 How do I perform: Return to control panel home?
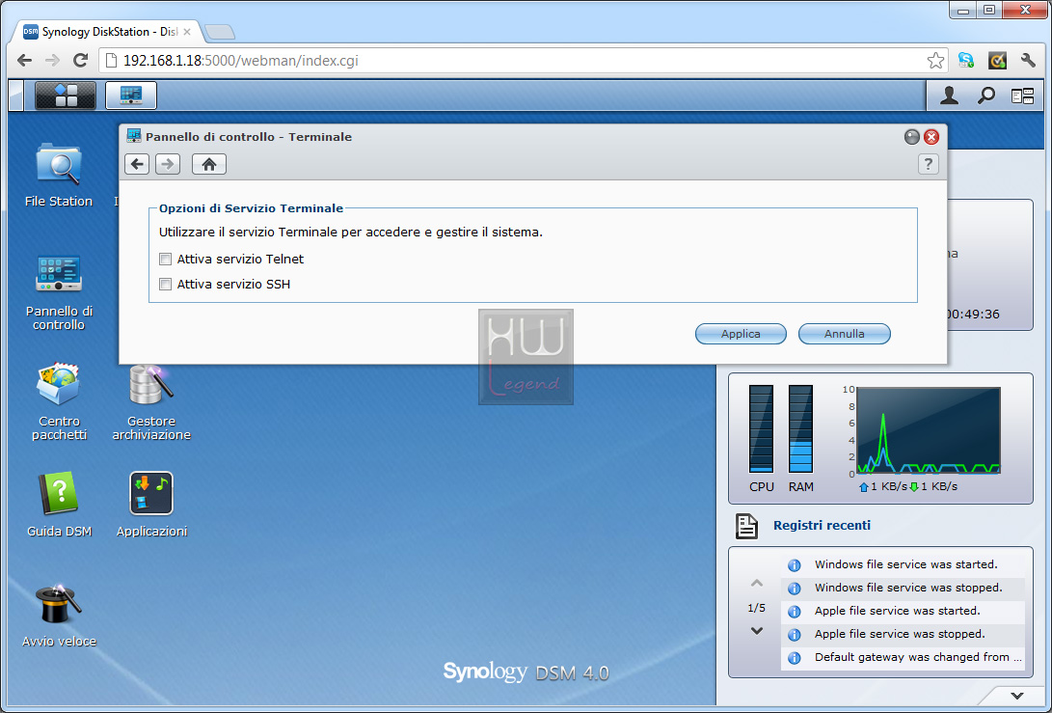pyautogui.click(x=208, y=164)
